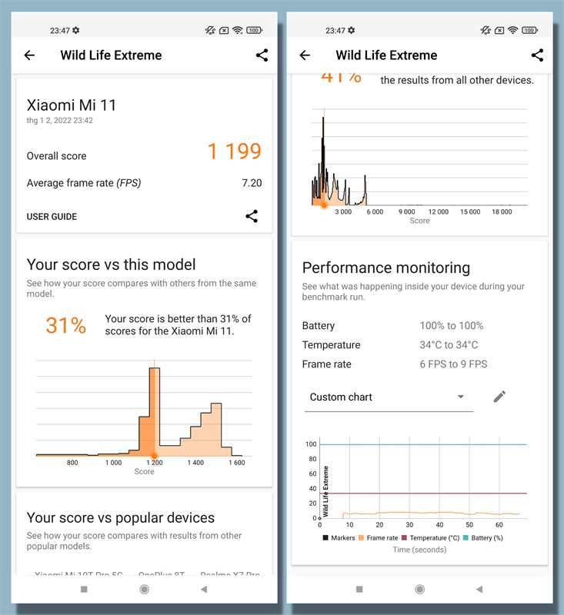Viewport: 564px width, 615px height.
Task: Toggle the Markers legend entry
Action: point(339,537)
